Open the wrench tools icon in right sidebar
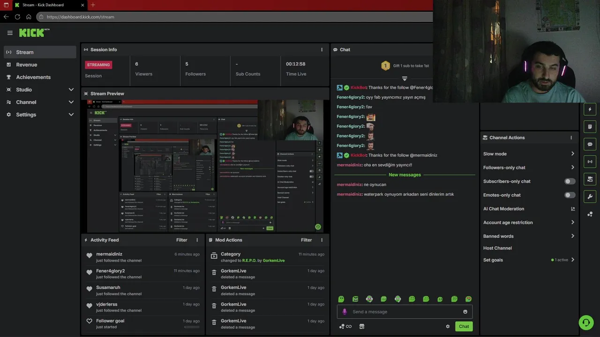The height and width of the screenshot is (337, 600). [x=590, y=197]
